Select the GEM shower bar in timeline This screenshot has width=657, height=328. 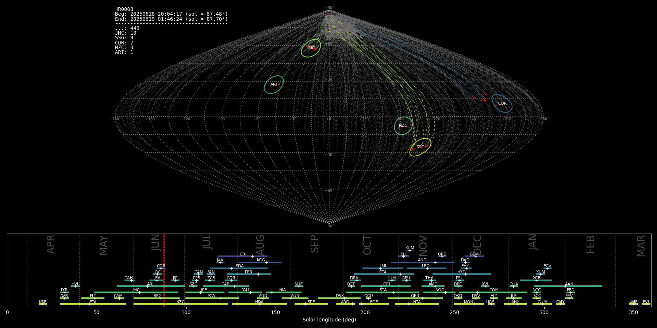coord(474,256)
